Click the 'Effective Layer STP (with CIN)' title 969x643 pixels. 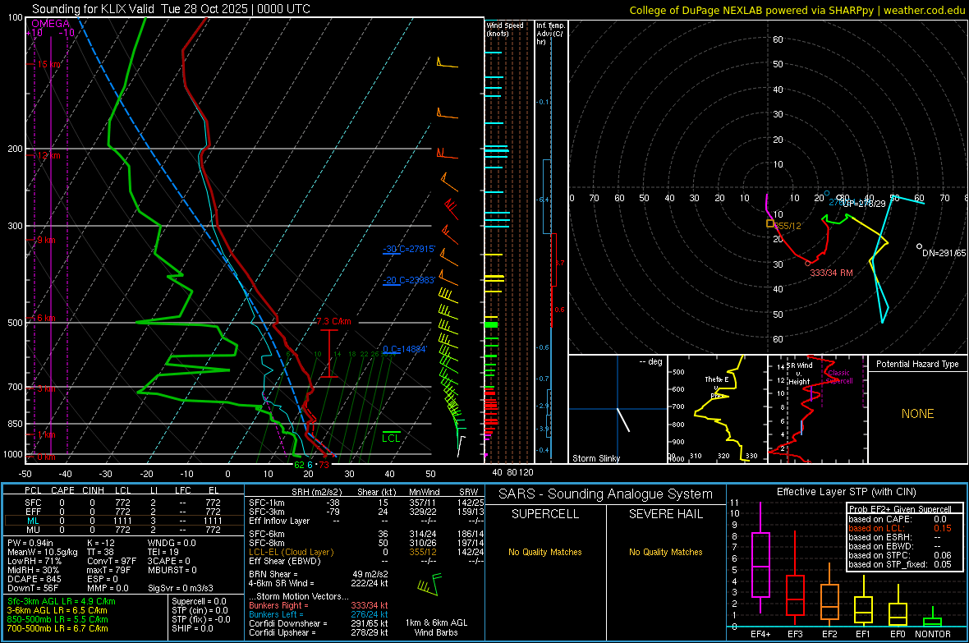pos(846,492)
